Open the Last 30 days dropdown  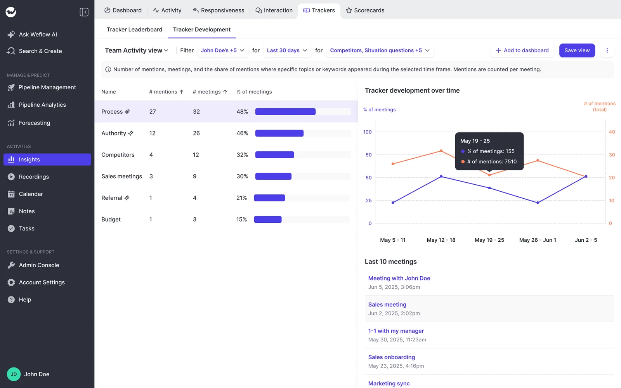(287, 50)
